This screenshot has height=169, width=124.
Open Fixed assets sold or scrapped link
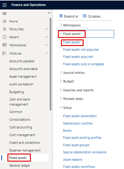(84, 64)
